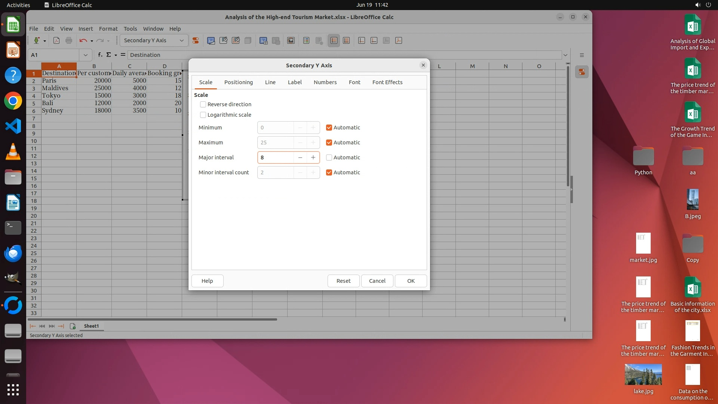The height and width of the screenshot is (404, 718).
Task: Expand the formula bar dropdown arrow
Action: [x=565, y=55]
